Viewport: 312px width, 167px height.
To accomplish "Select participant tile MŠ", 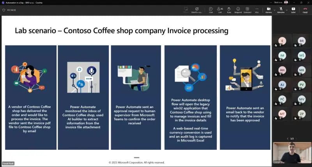I will tap(301, 55).
